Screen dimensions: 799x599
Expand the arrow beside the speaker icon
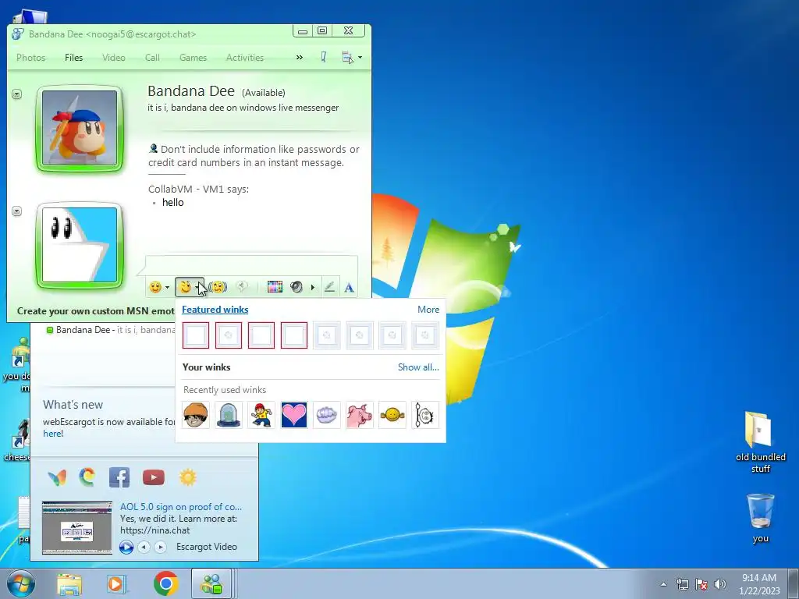click(312, 288)
